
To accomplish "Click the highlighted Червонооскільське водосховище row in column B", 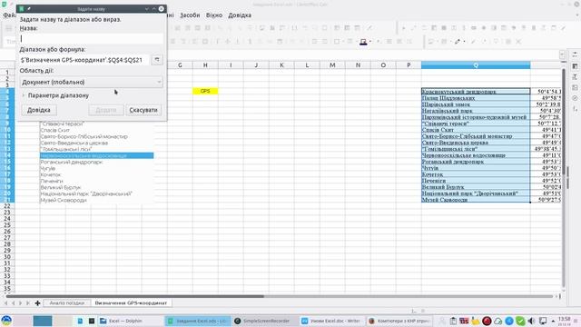I will tap(97, 155).
